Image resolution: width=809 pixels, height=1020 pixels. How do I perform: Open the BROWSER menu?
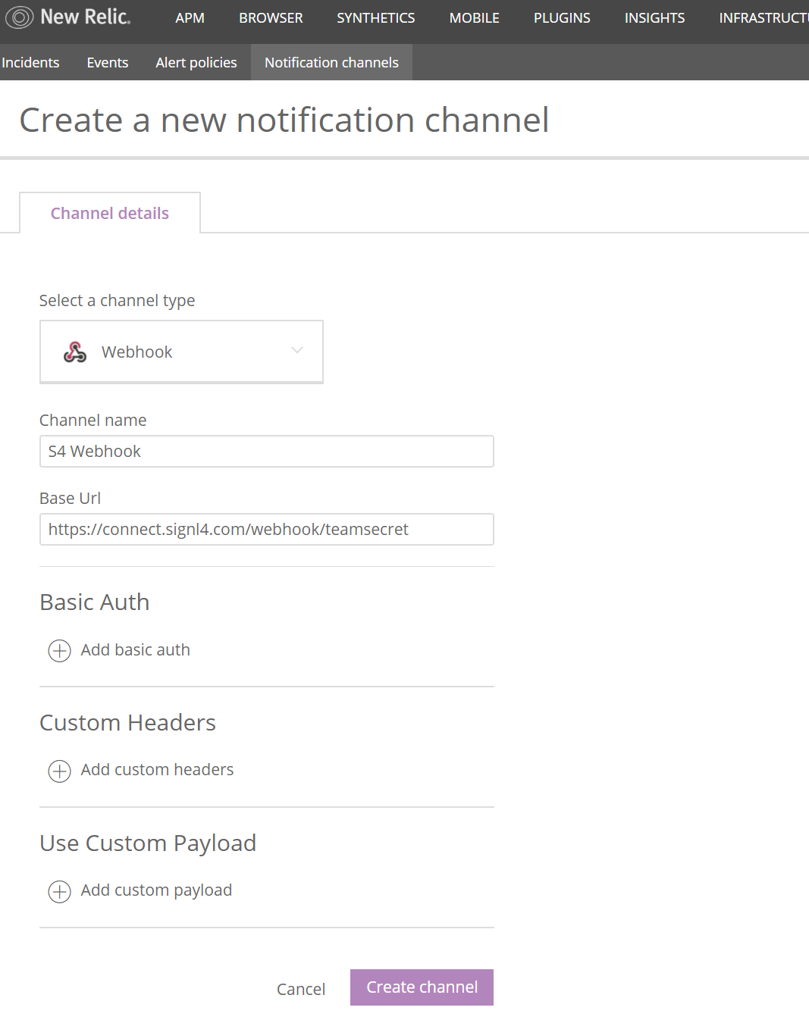(271, 18)
